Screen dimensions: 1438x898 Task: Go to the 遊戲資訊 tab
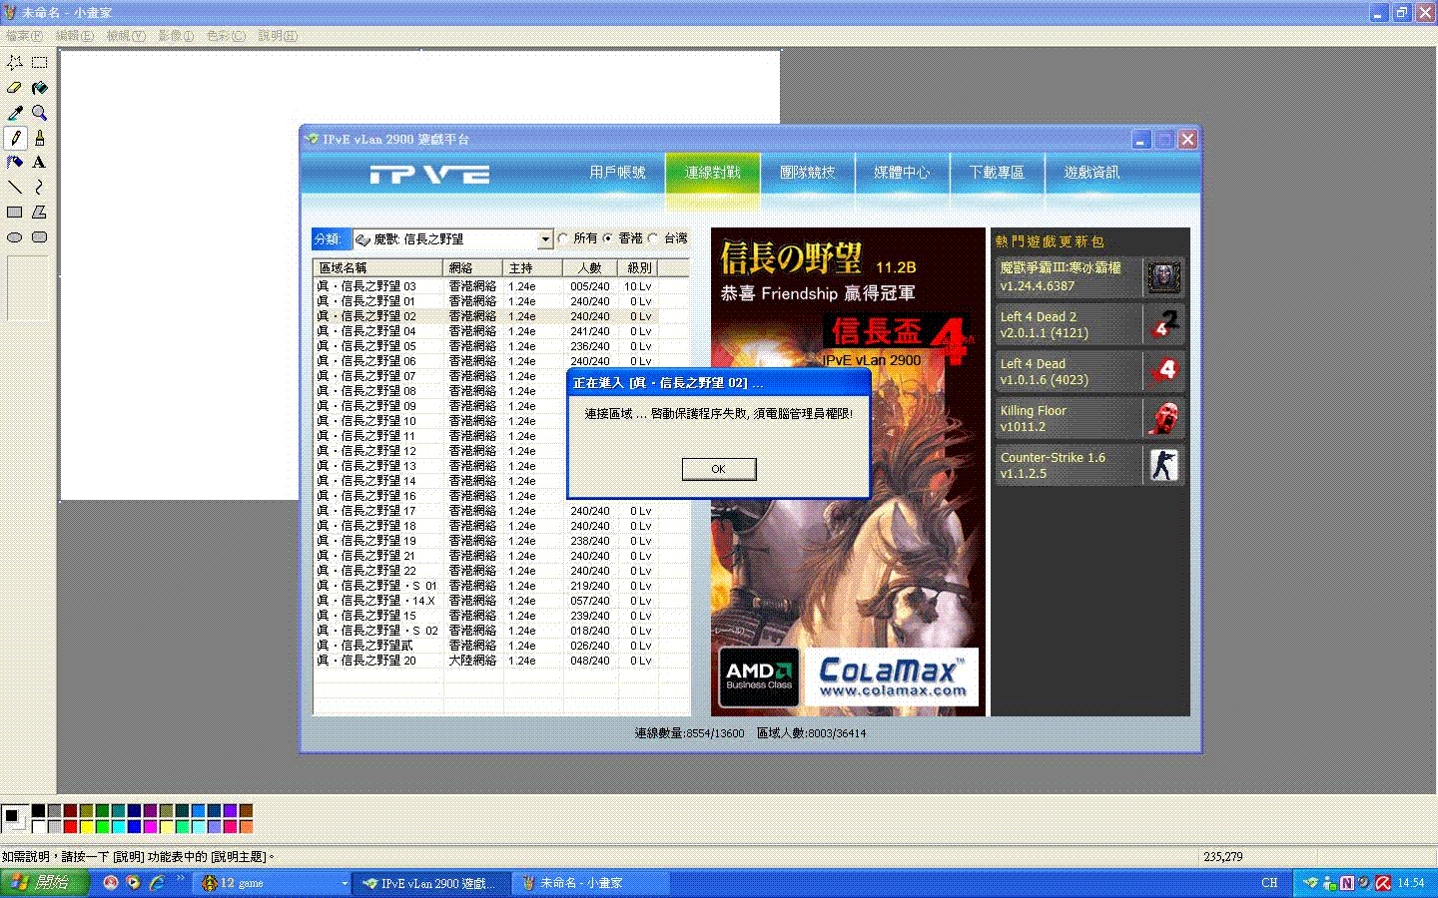tap(1091, 173)
